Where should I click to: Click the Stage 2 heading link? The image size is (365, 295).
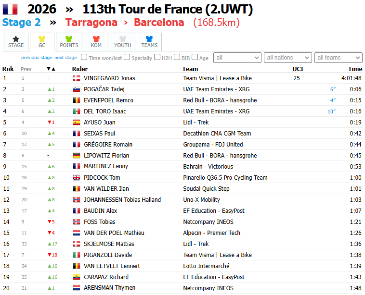(21, 23)
